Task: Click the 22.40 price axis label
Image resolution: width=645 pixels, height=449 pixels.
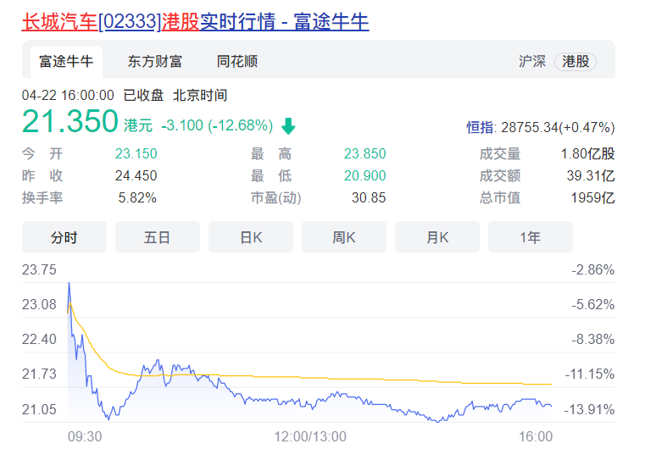Action: pos(39,340)
